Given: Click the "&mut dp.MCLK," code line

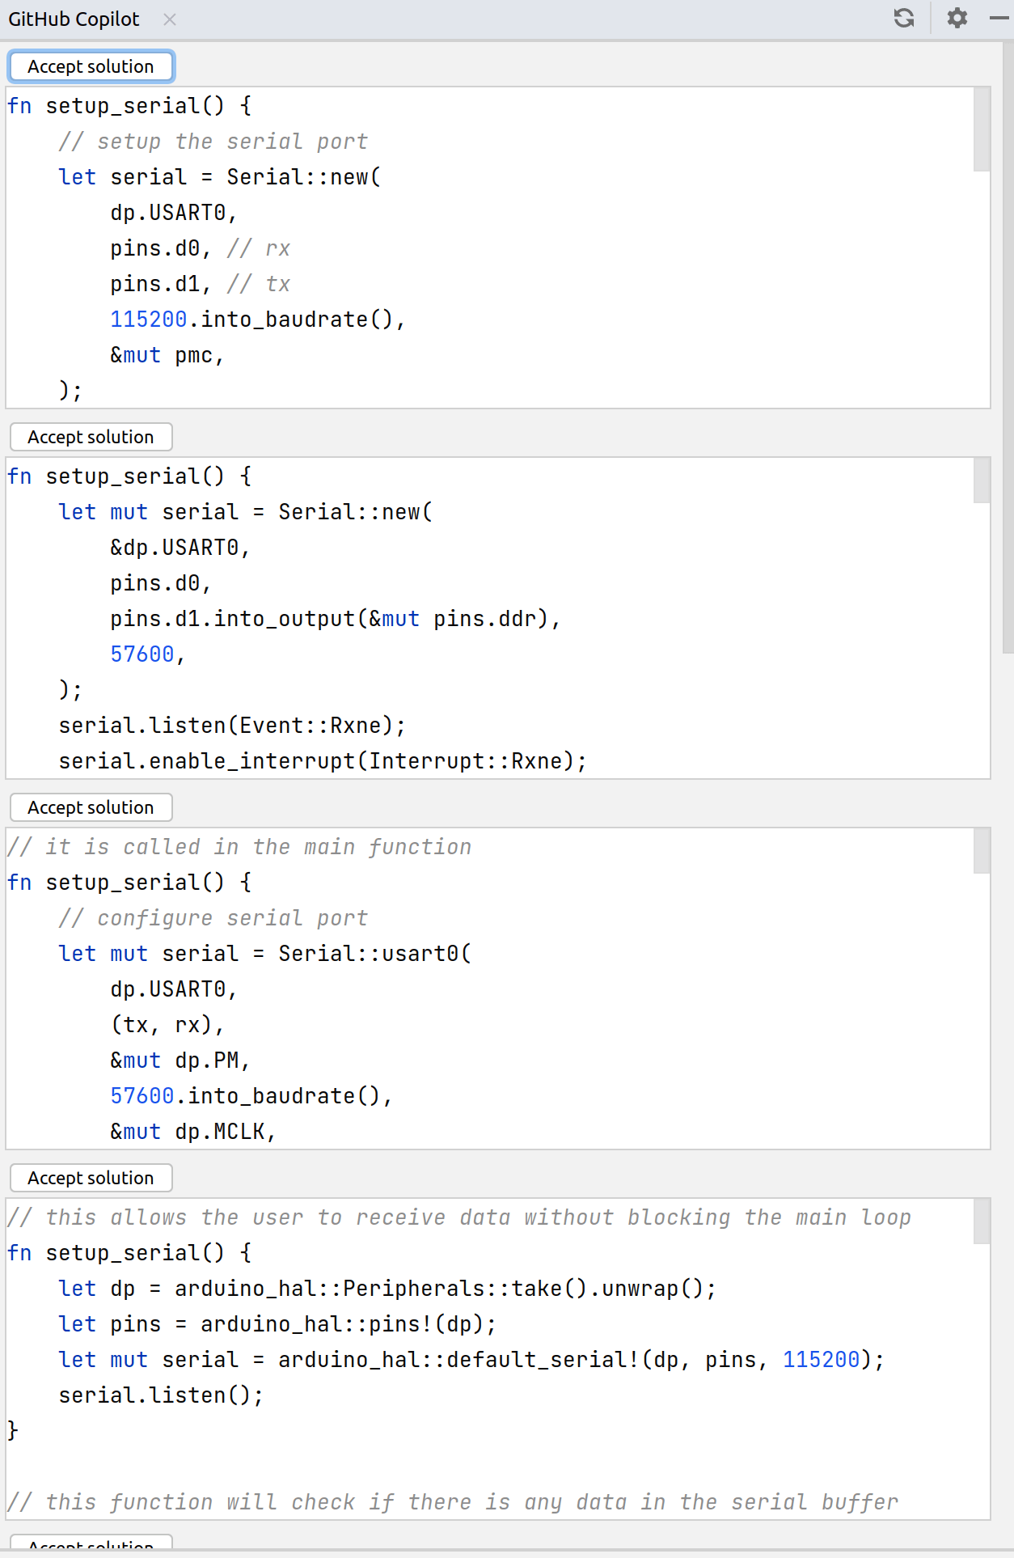Looking at the screenshot, I should tap(192, 1132).
